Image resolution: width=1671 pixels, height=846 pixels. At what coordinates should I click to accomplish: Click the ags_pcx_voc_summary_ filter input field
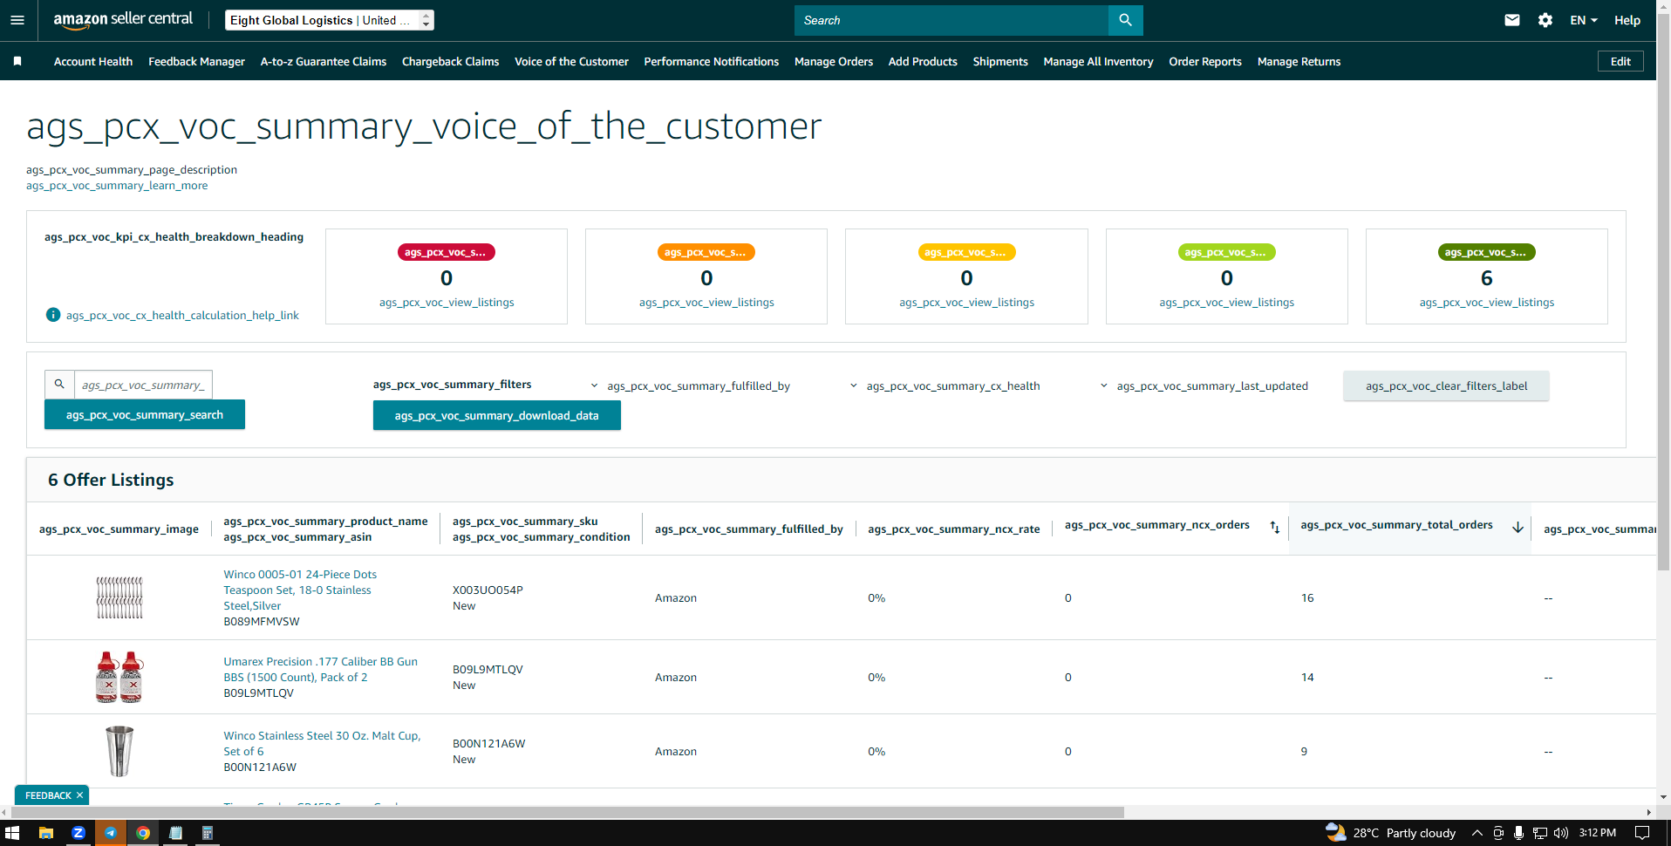click(143, 385)
